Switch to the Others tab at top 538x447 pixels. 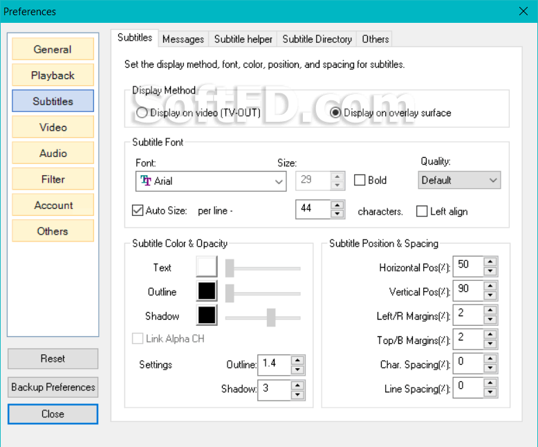(x=375, y=39)
